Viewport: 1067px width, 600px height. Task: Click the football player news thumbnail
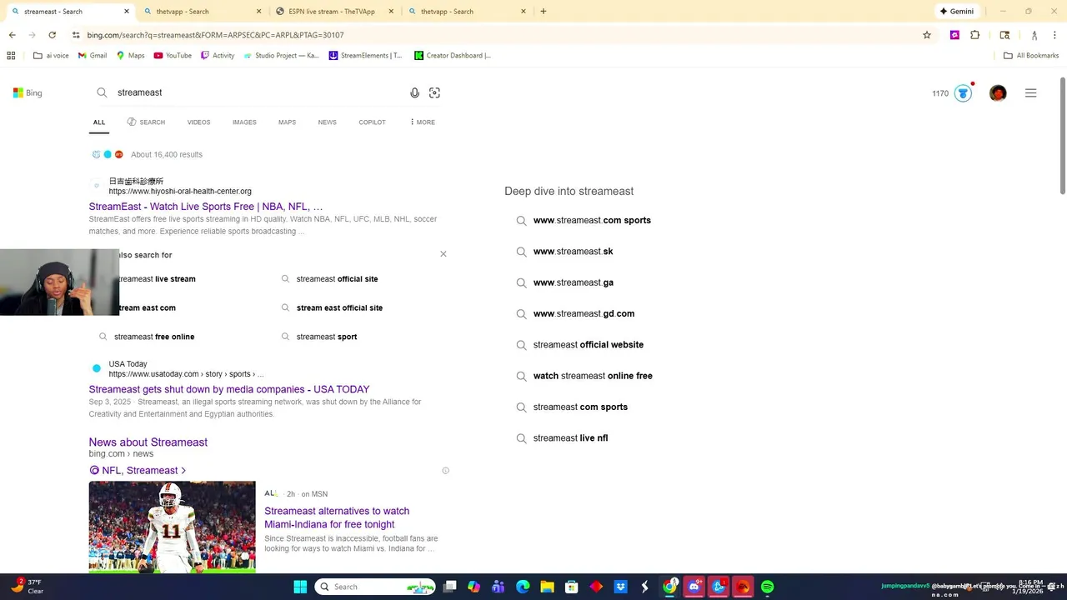pos(173,527)
